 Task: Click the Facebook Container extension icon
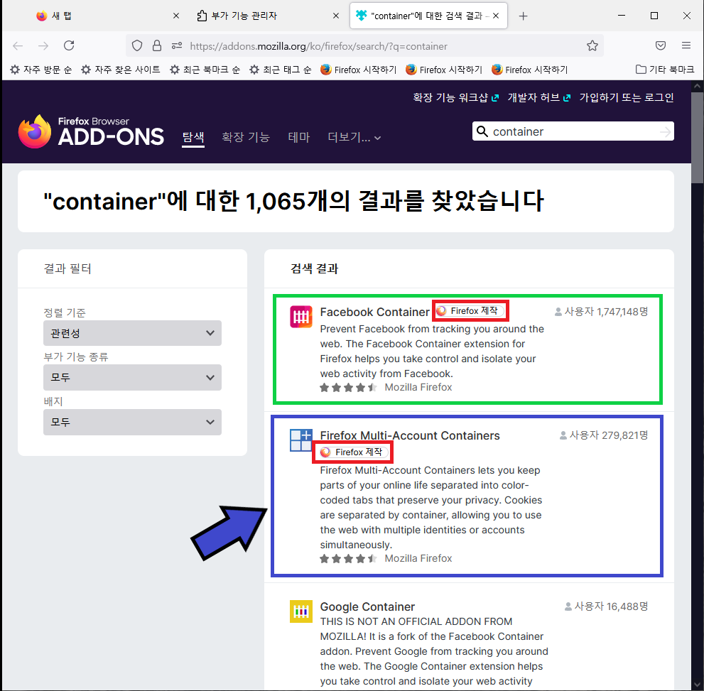coord(300,317)
